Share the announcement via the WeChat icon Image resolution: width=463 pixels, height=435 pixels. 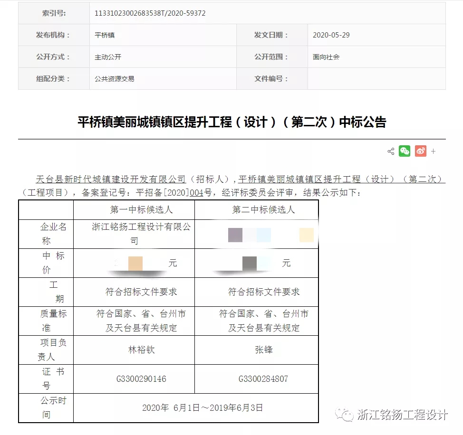[405, 151]
